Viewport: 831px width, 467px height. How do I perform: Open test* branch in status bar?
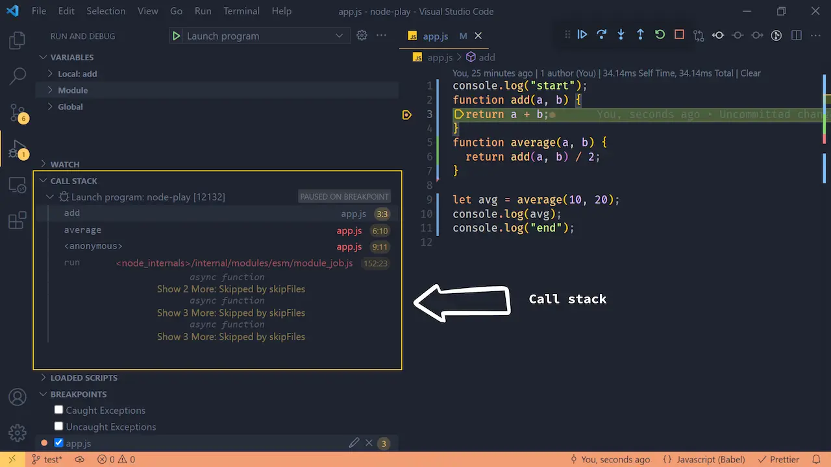point(47,459)
